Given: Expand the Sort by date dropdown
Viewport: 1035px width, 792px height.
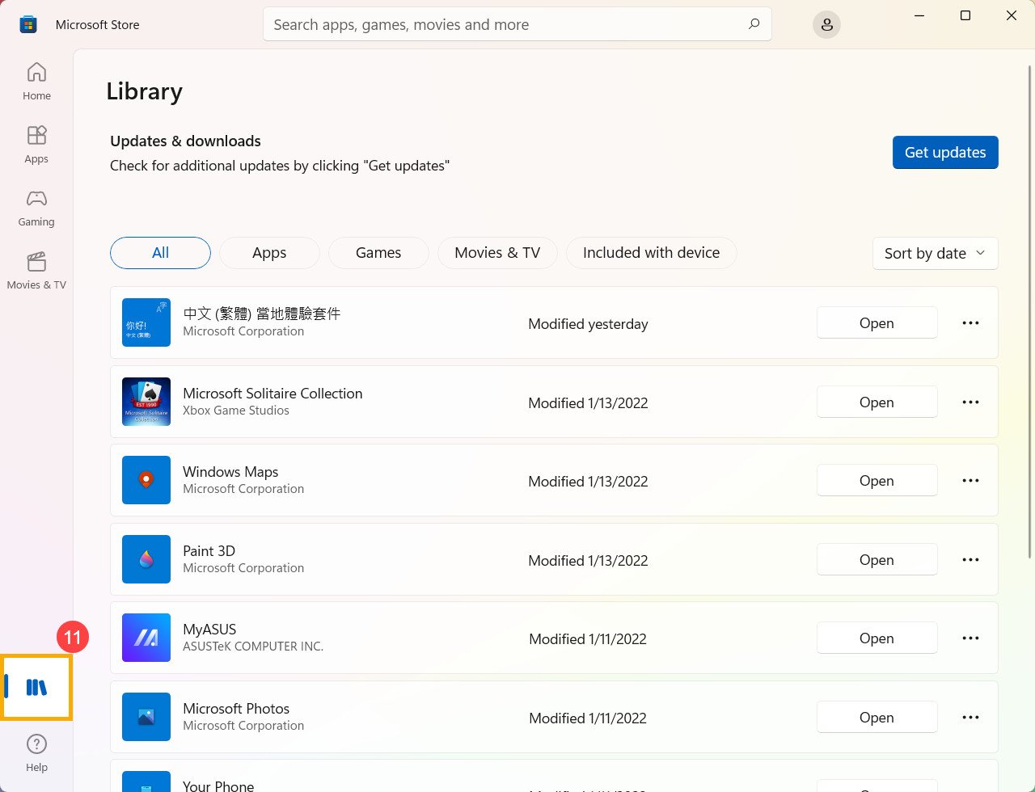Looking at the screenshot, I should pos(935,254).
